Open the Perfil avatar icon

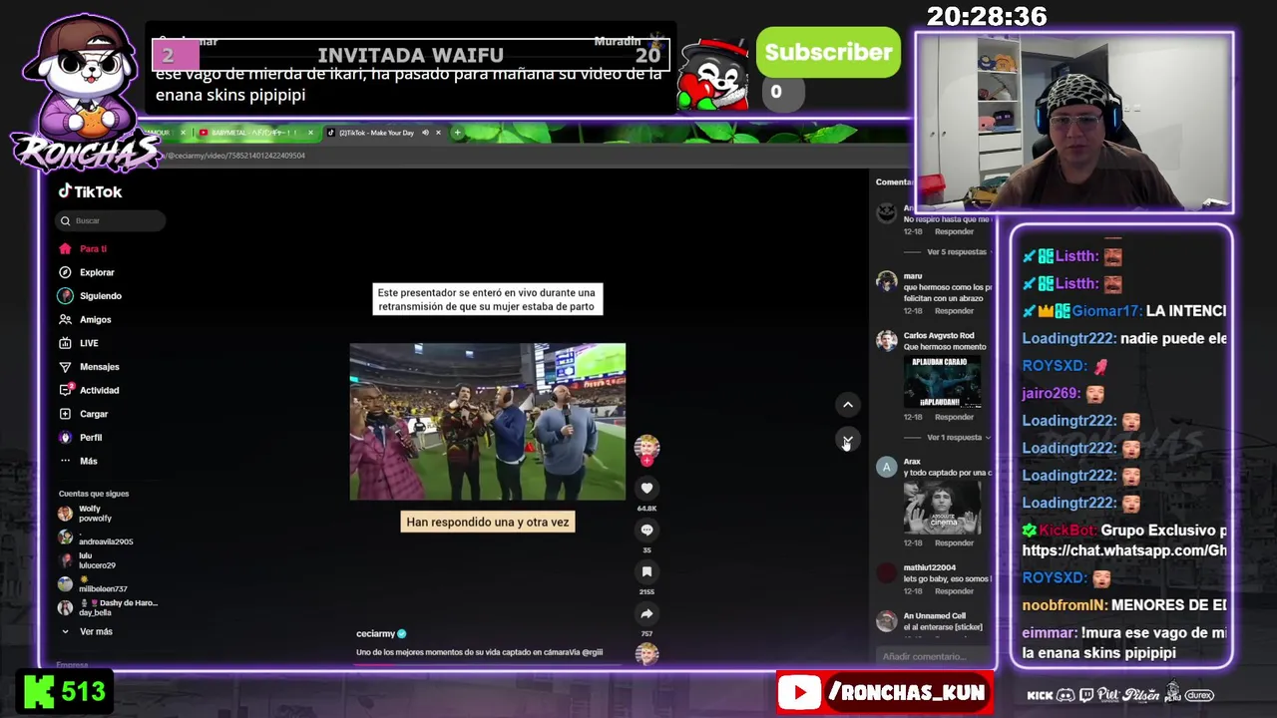(x=65, y=437)
